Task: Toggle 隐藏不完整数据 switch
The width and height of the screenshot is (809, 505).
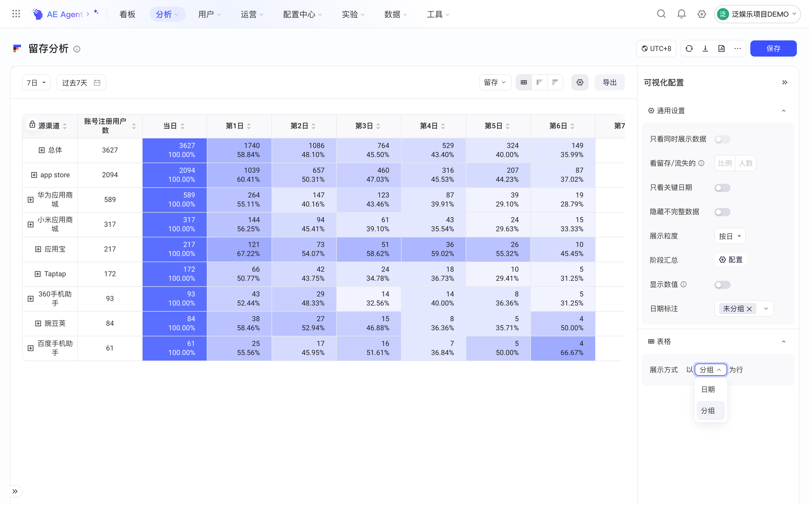Action: click(723, 212)
